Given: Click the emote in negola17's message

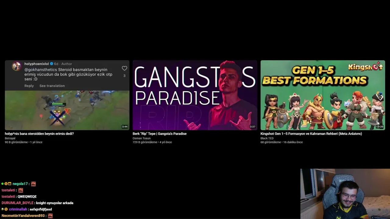Looking at the screenshot, I should 34,184.
